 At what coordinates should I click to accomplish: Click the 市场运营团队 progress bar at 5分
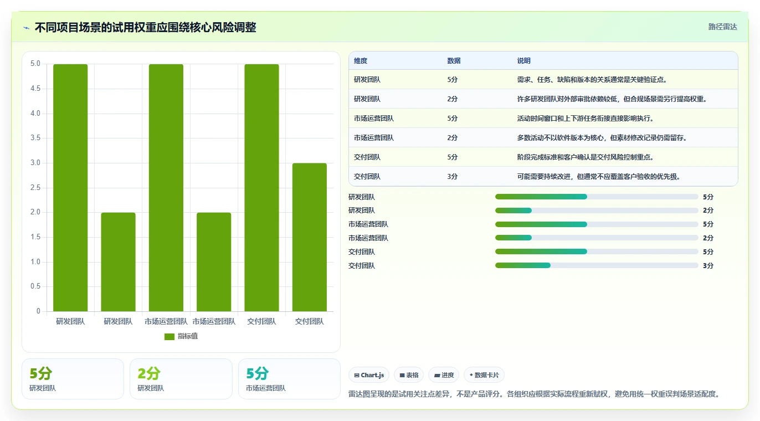pos(597,224)
